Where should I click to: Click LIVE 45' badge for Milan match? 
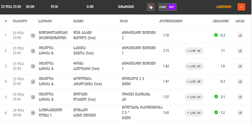click(194, 97)
